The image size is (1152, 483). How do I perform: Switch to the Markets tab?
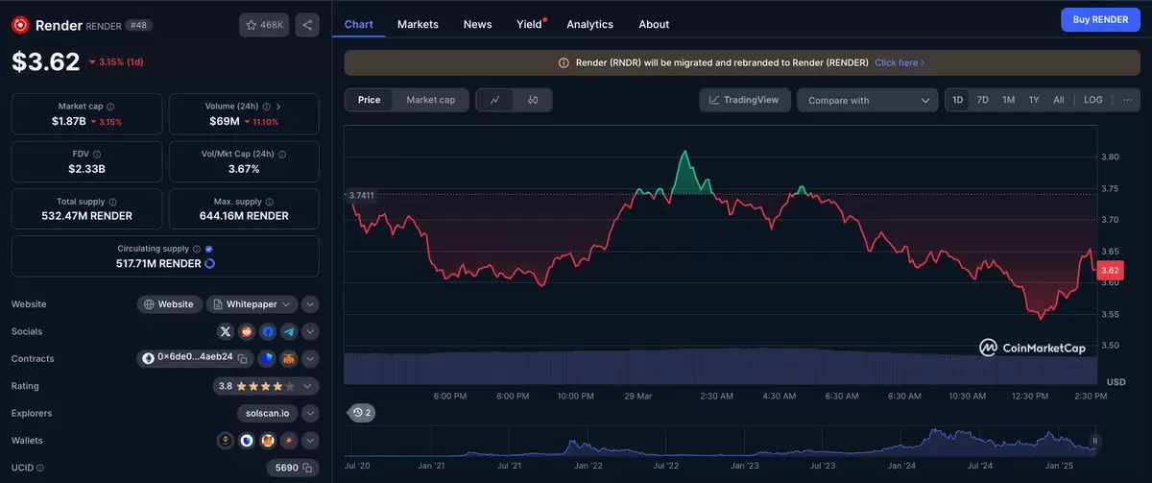pos(418,24)
